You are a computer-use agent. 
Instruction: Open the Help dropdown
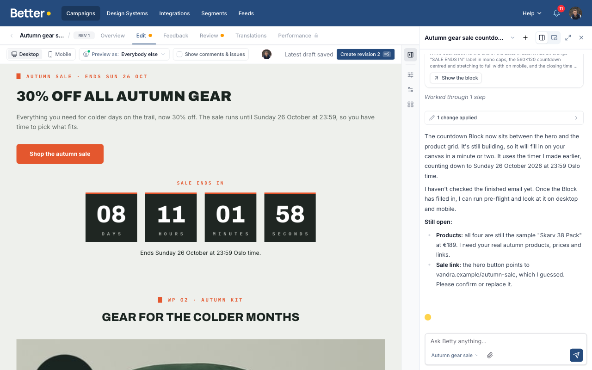(x=532, y=13)
